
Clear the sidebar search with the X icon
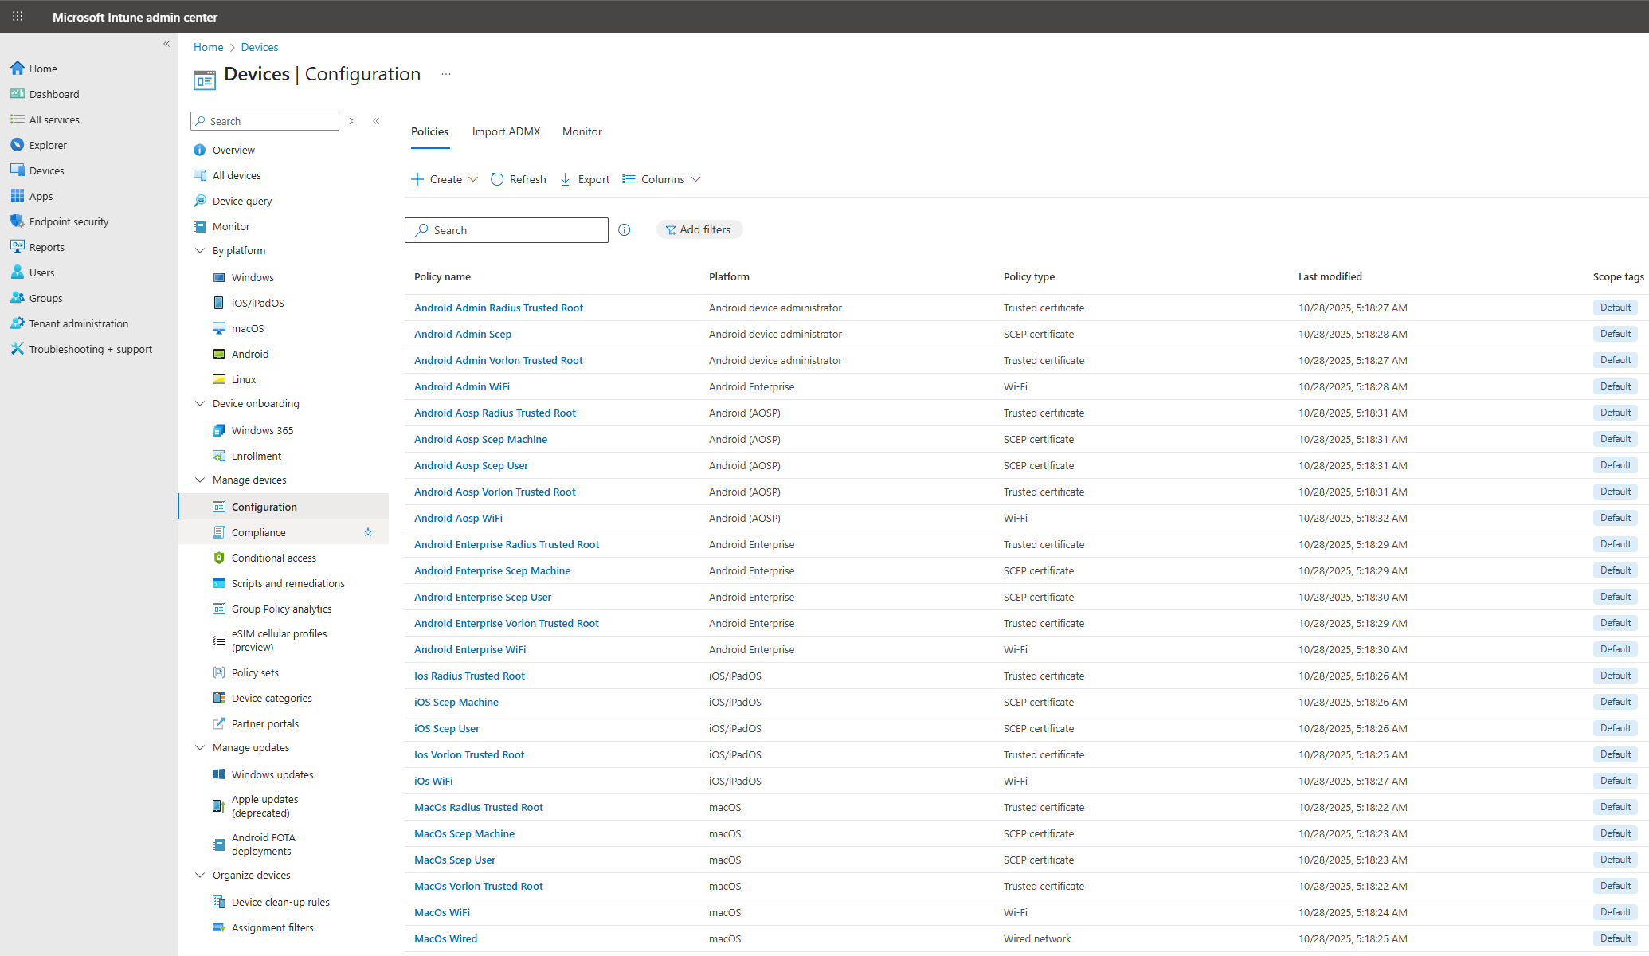tap(352, 121)
